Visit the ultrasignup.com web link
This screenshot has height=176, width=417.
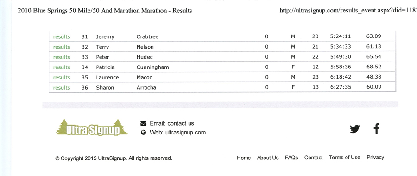(x=185, y=133)
